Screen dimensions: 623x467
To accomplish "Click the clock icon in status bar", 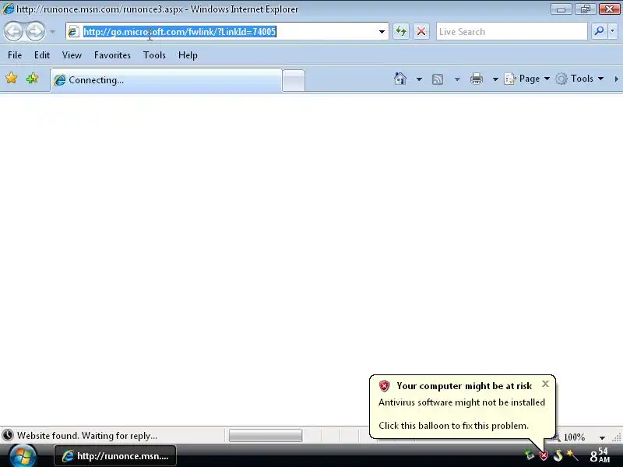I will pyautogui.click(x=8, y=436).
